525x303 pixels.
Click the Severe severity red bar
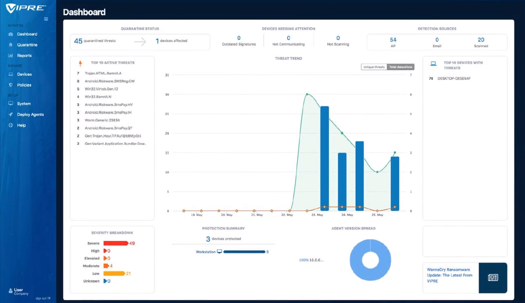(x=116, y=243)
